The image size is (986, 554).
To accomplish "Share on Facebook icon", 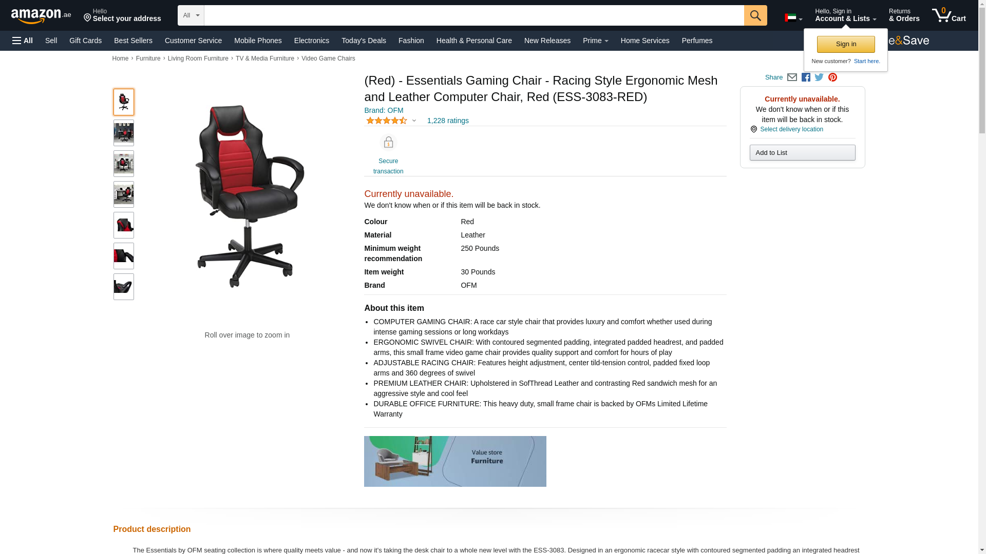I will 806,77.
